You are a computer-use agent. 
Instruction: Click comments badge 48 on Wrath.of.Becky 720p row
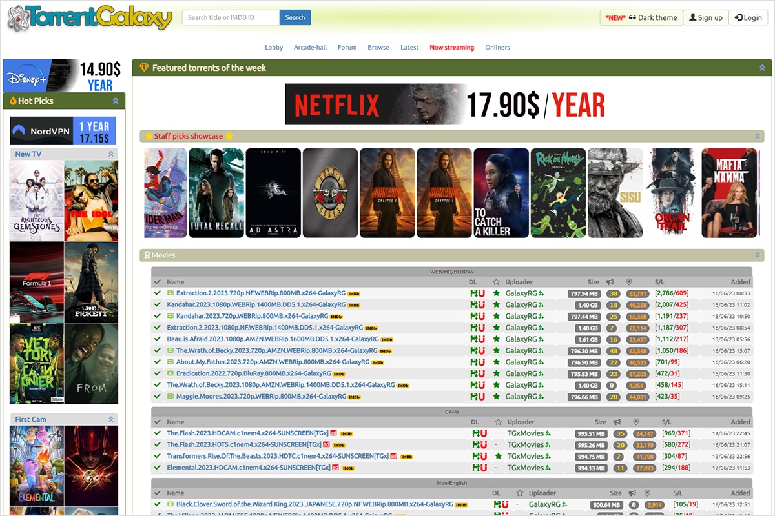tap(614, 351)
